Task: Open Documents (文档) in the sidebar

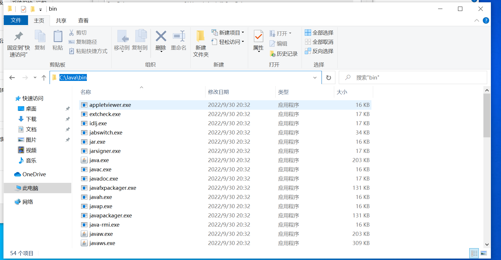Action: pyautogui.click(x=27, y=129)
